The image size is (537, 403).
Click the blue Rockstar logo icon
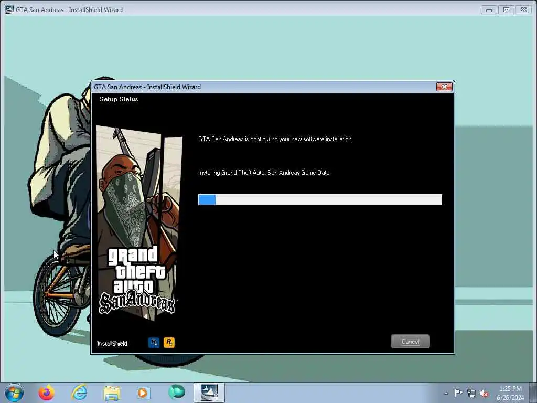click(154, 342)
